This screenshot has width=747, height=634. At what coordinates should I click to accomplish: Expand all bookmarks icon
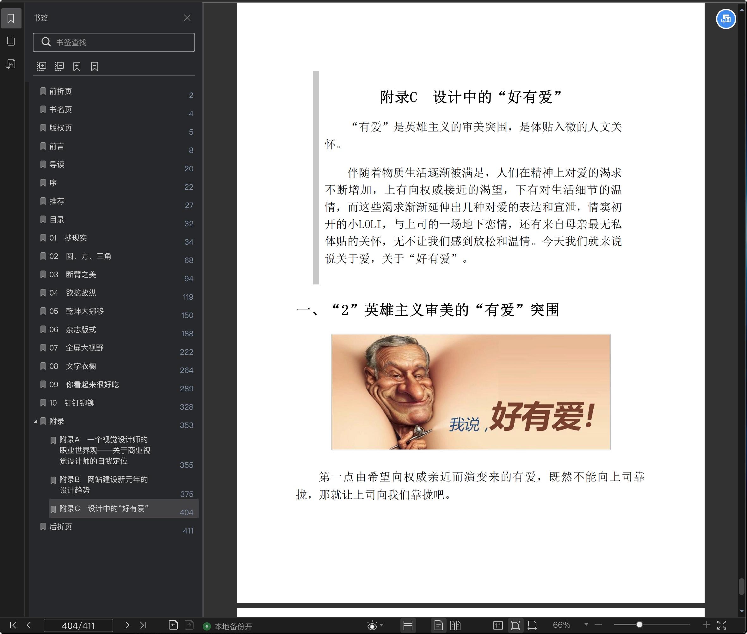tap(42, 66)
